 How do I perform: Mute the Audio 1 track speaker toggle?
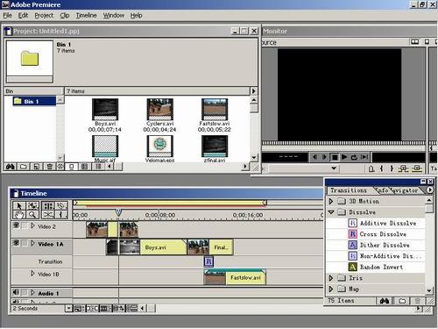16,292
